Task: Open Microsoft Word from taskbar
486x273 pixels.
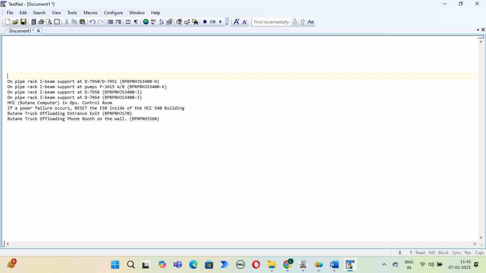Action: (x=334, y=265)
